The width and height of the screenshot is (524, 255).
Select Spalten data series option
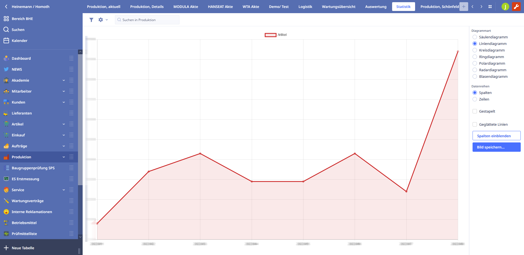[475, 93]
